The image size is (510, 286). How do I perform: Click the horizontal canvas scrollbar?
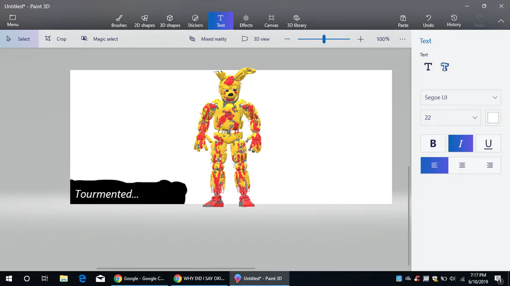(x=176, y=268)
